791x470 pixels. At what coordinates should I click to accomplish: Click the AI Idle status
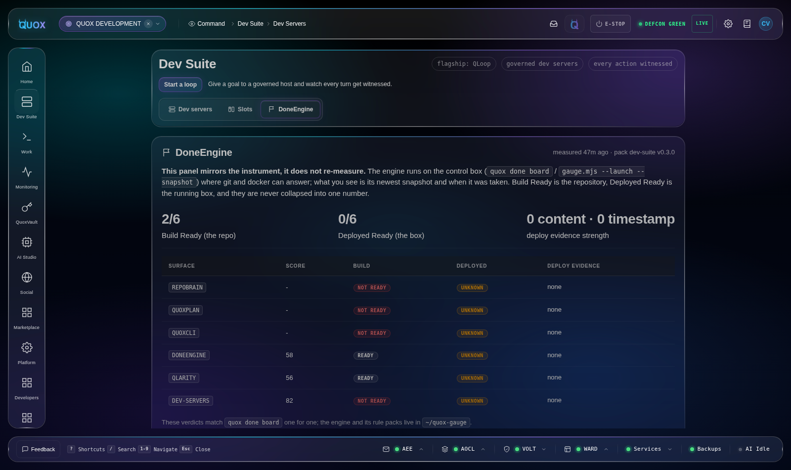pyautogui.click(x=754, y=449)
